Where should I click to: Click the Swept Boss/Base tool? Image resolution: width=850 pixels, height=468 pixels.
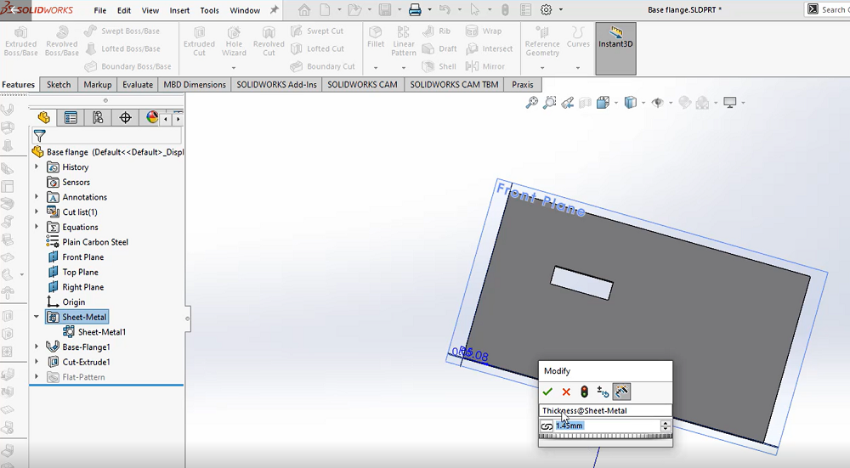[122, 31]
